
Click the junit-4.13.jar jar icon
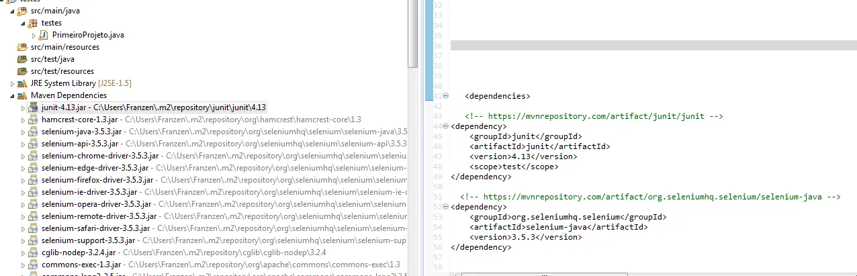[x=33, y=107]
